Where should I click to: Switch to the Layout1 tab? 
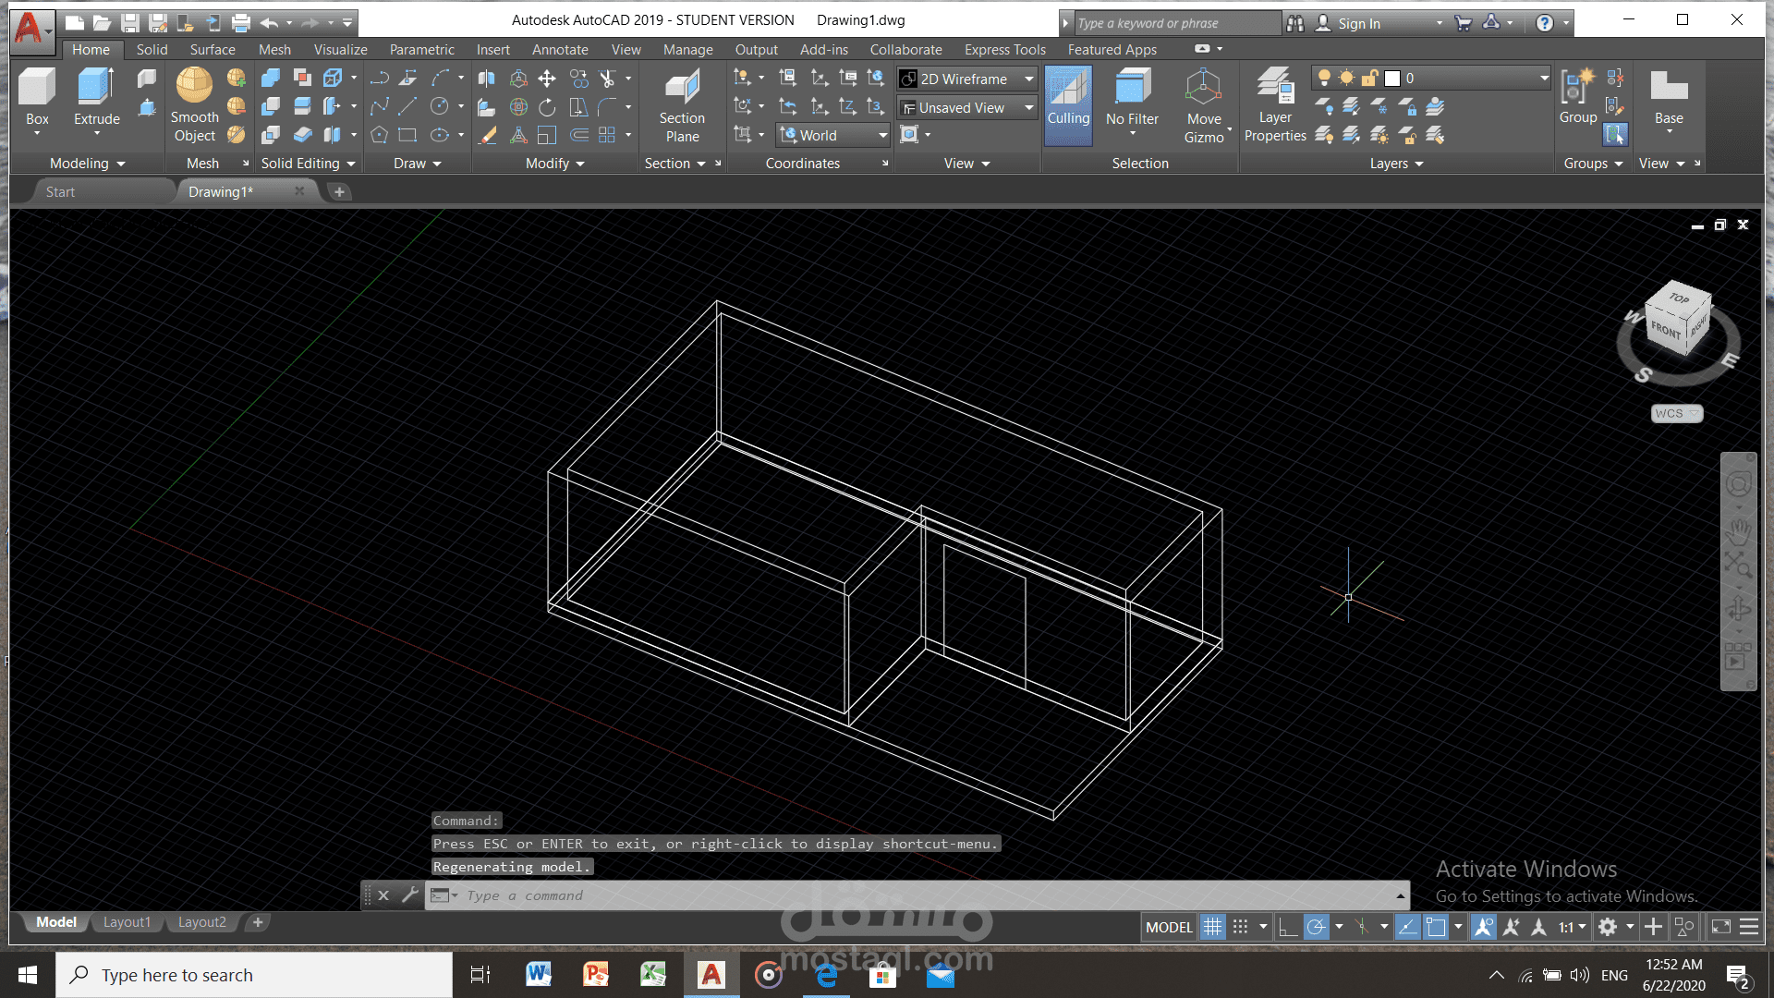(x=127, y=922)
